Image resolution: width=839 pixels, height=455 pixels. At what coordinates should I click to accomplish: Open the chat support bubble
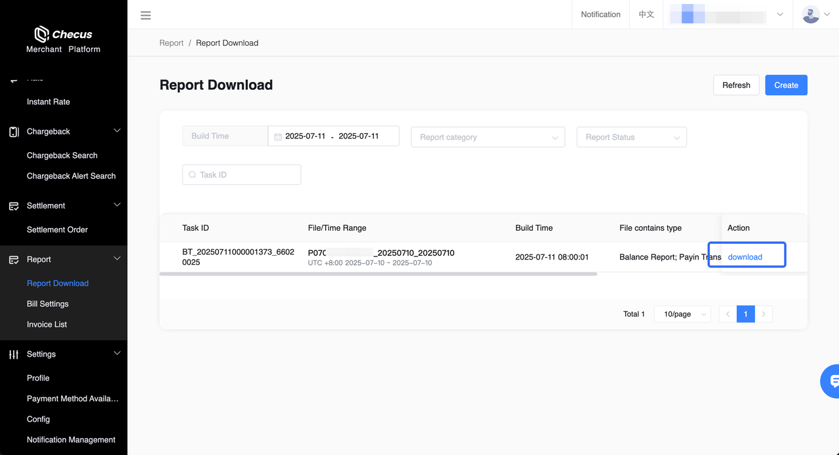[831, 381]
